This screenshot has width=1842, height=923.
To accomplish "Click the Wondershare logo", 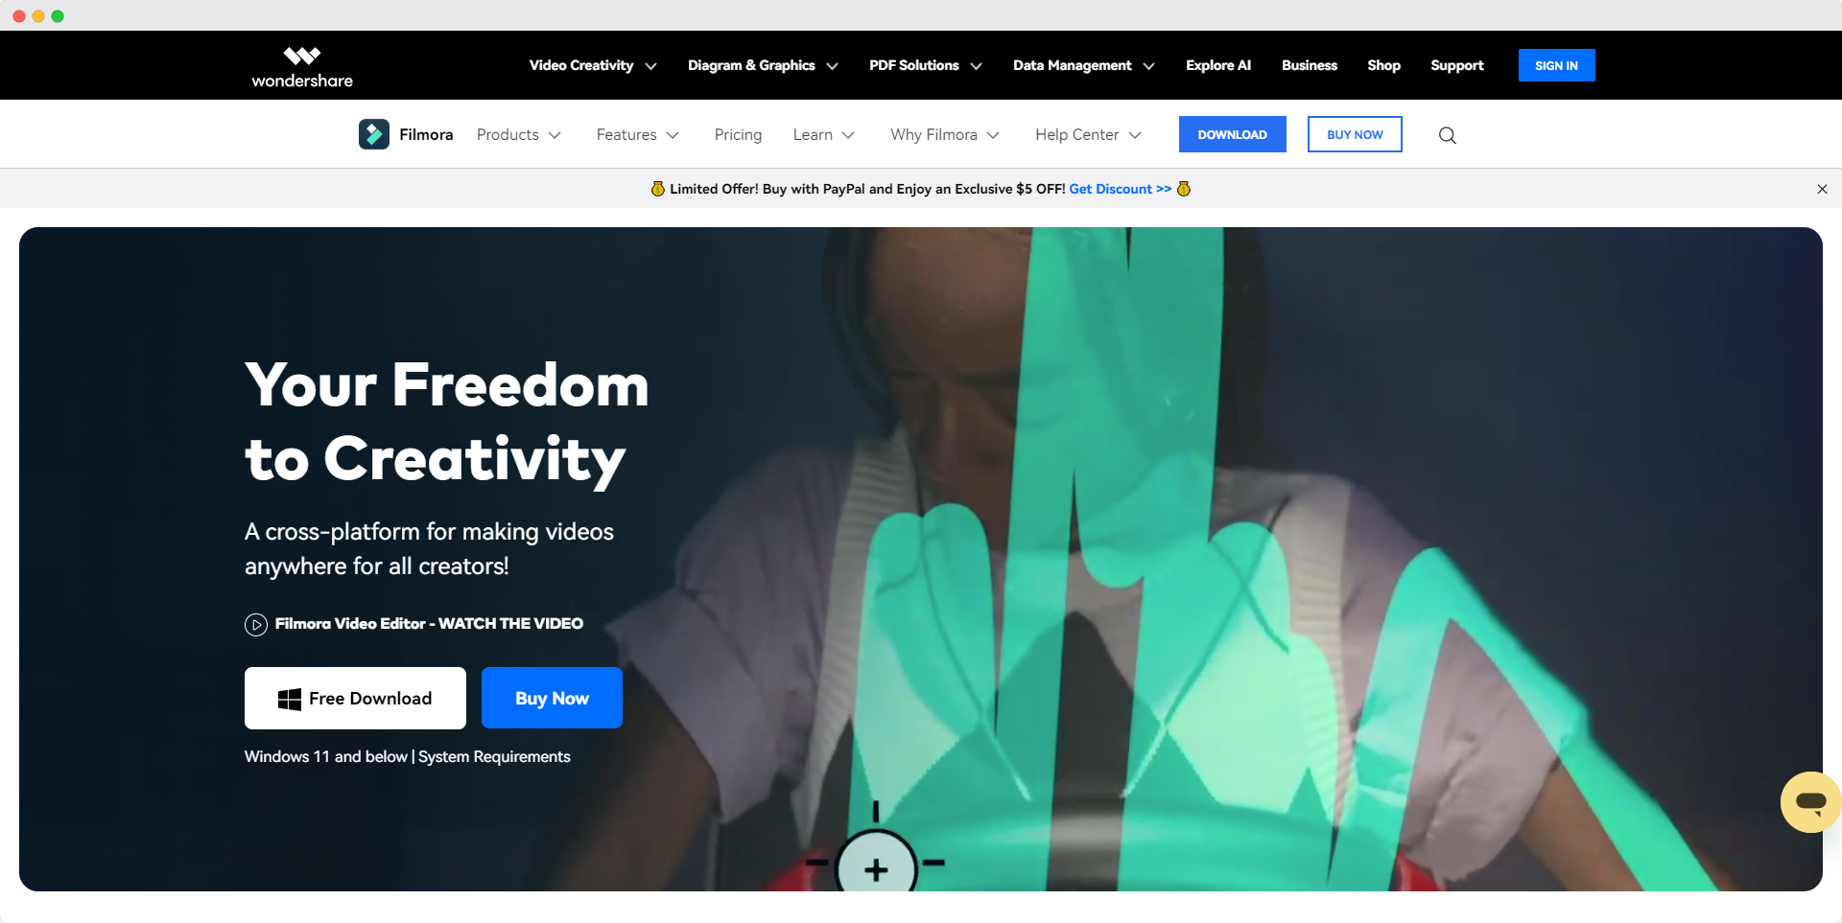I will (302, 66).
